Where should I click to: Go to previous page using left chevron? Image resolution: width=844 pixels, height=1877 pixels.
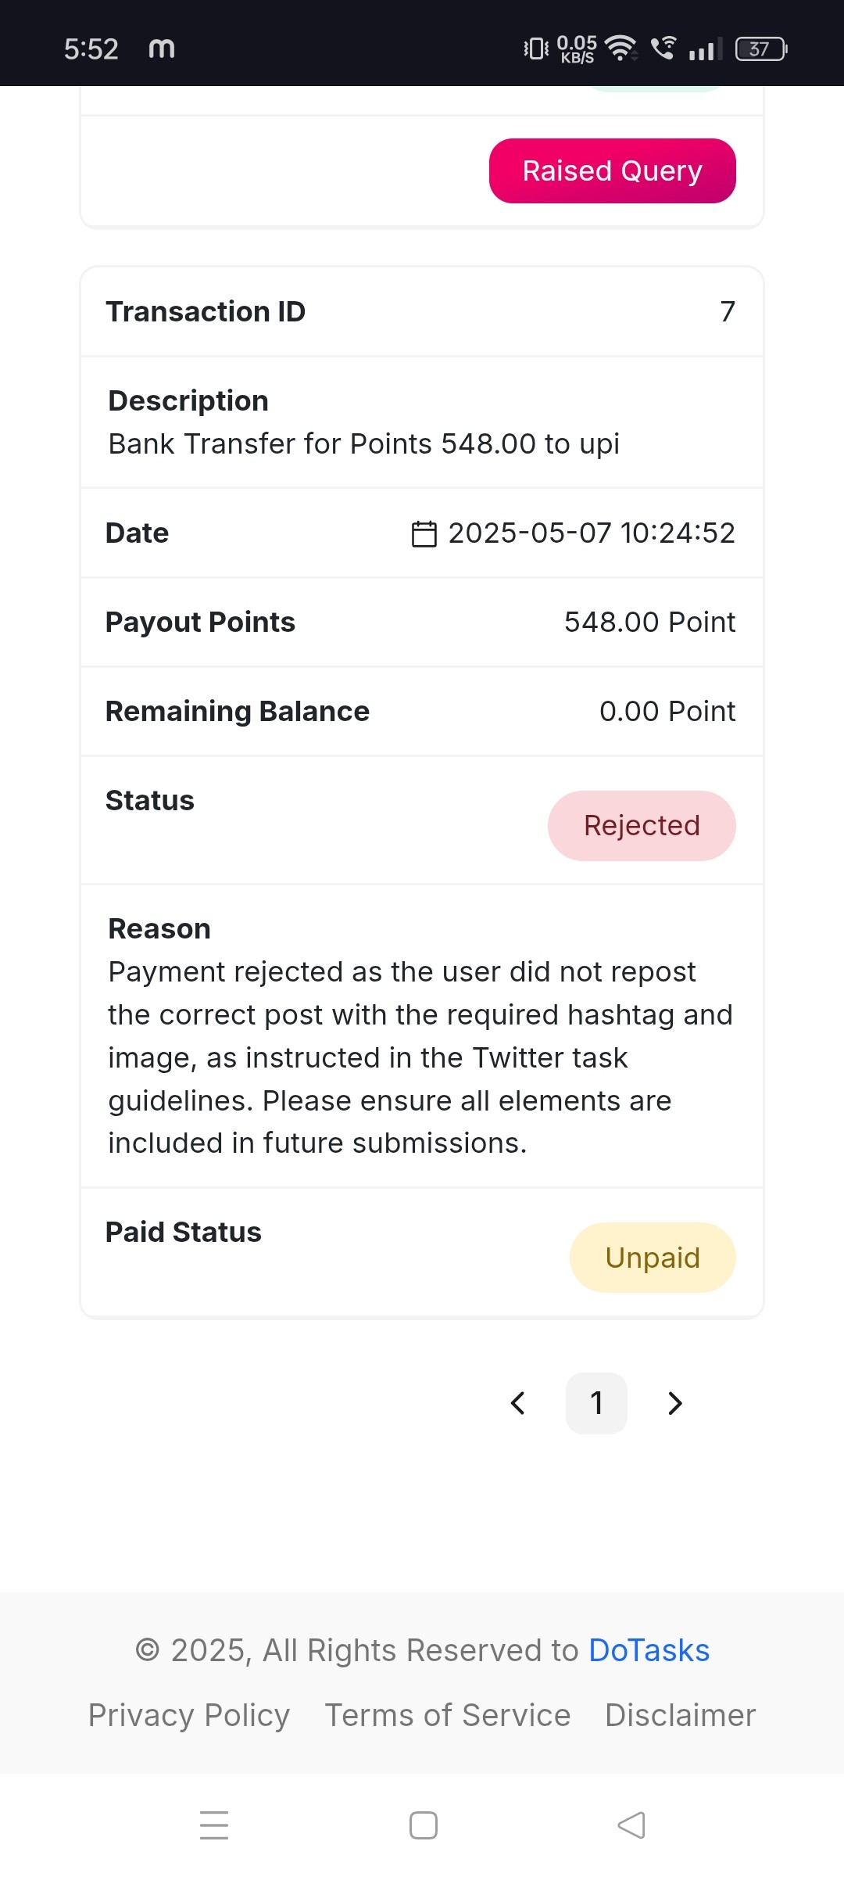tap(517, 1403)
